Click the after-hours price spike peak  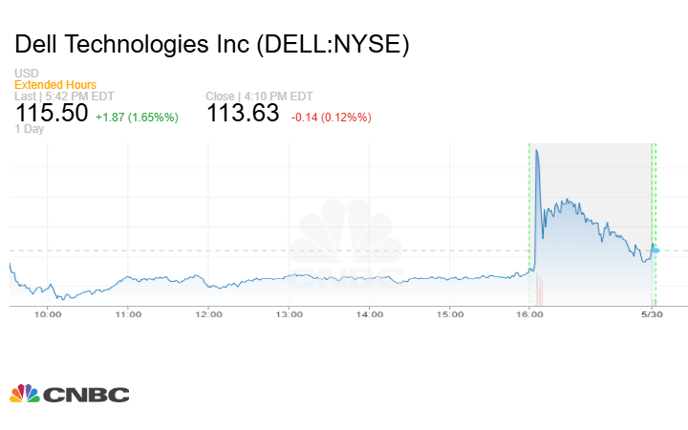coord(538,150)
